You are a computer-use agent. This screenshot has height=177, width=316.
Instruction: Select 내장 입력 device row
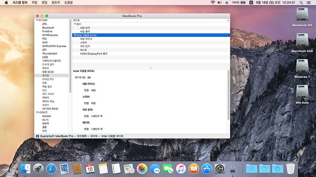click(x=151, y=28)
